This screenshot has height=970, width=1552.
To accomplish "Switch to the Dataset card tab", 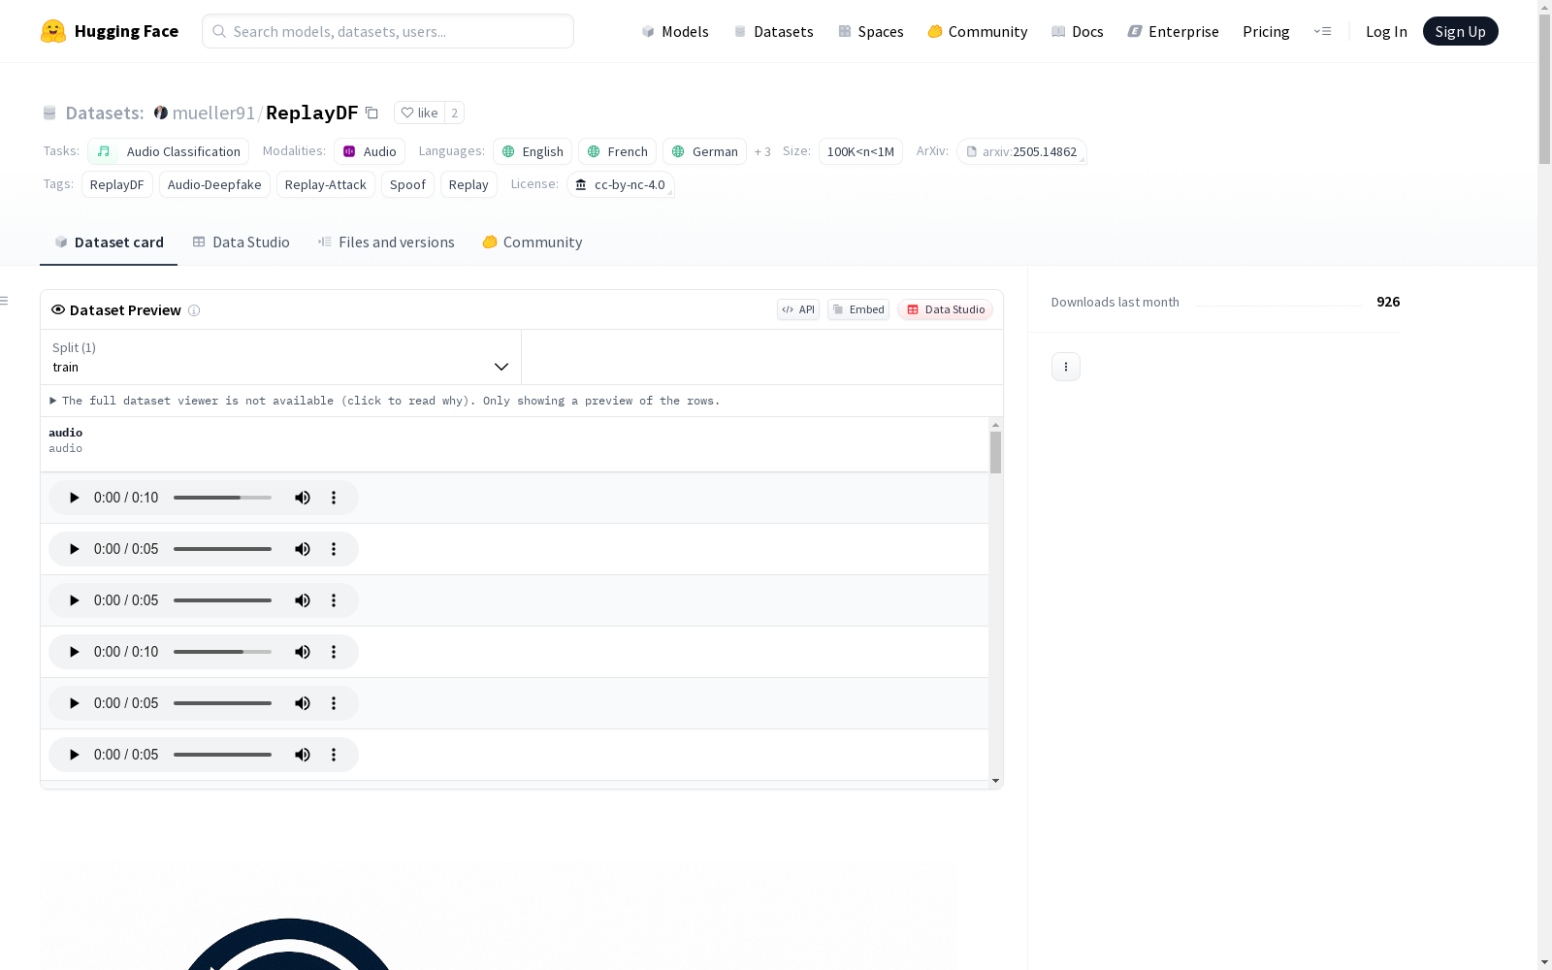I will click(109, 242).
